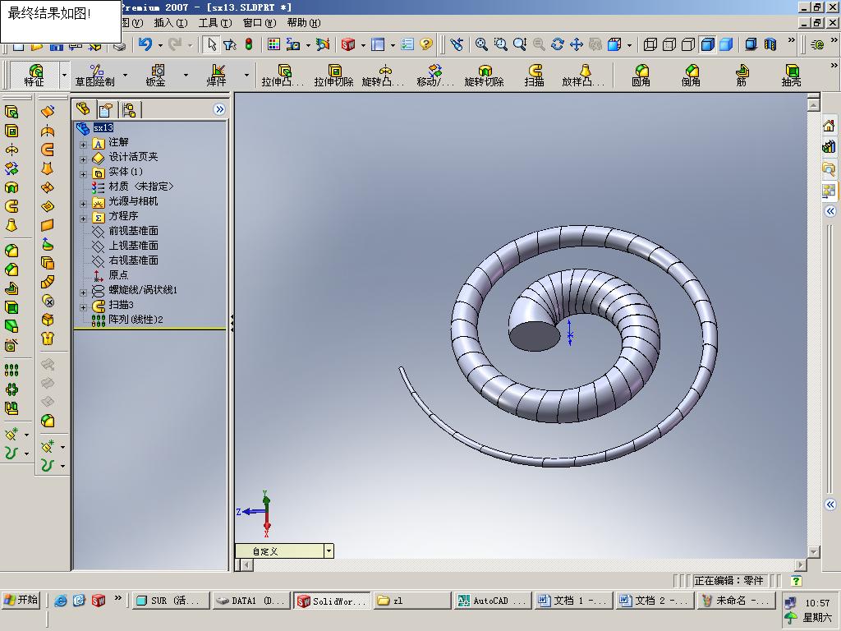The image size is (841, 631).
Task: Switch to the PropertyManager tab
Action: 106,109
